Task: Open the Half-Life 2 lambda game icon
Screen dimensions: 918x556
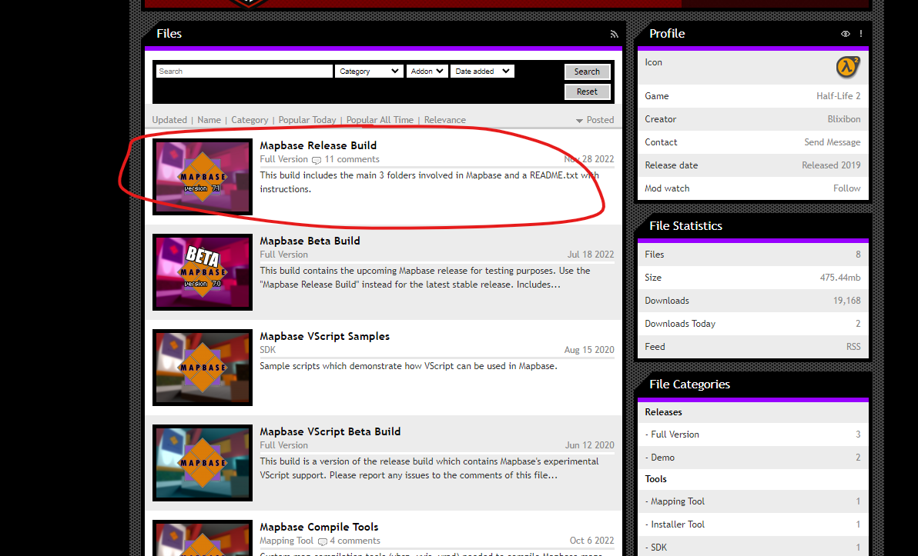Action: click(x=847, y=67)
